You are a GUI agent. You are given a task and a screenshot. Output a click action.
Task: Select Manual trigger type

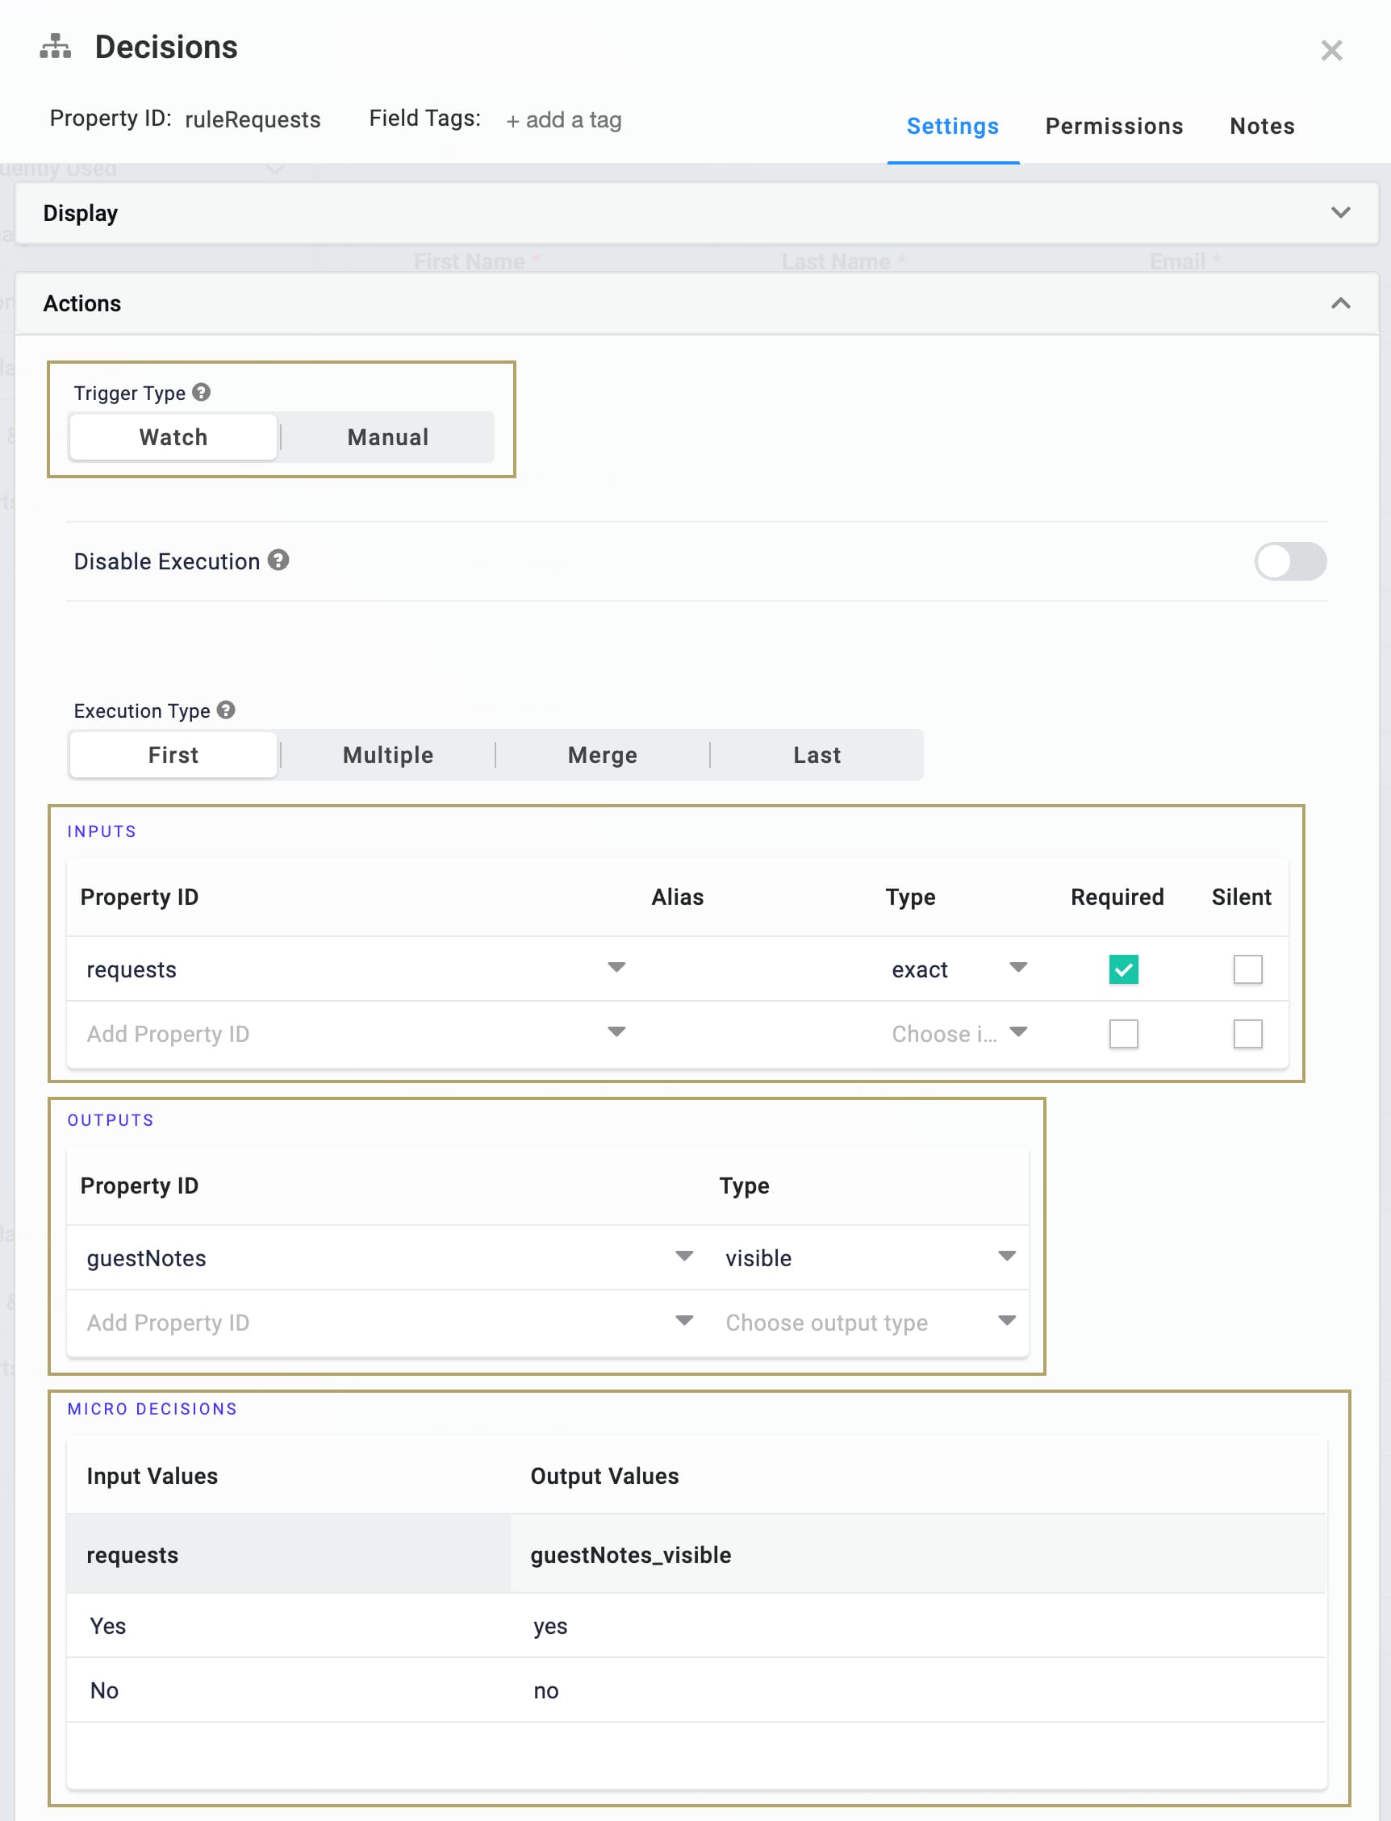[x=387, y=437]
